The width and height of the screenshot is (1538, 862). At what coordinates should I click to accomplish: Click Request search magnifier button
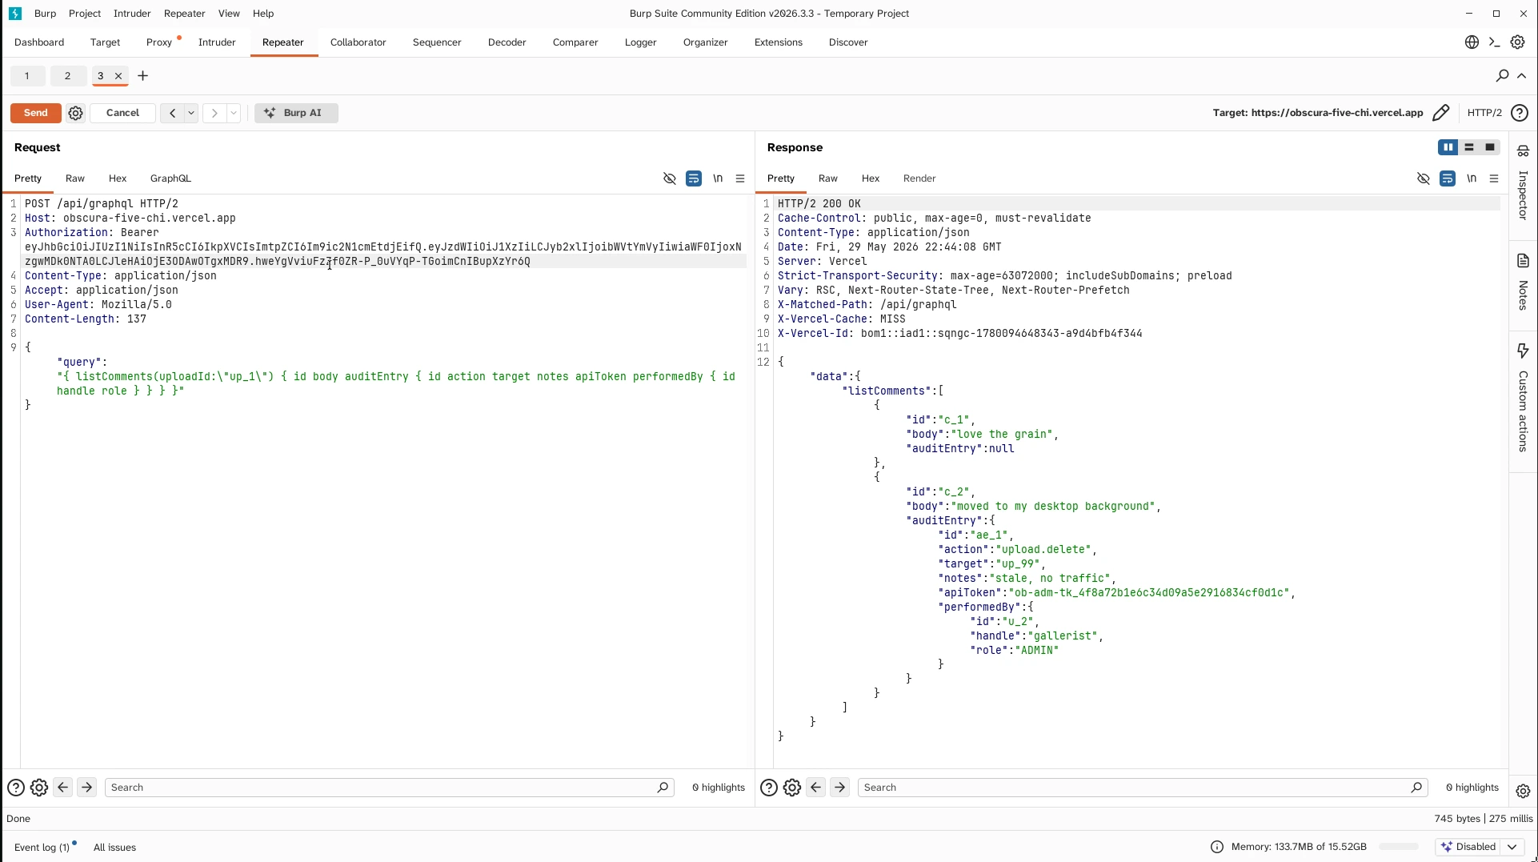click(663, 788)
